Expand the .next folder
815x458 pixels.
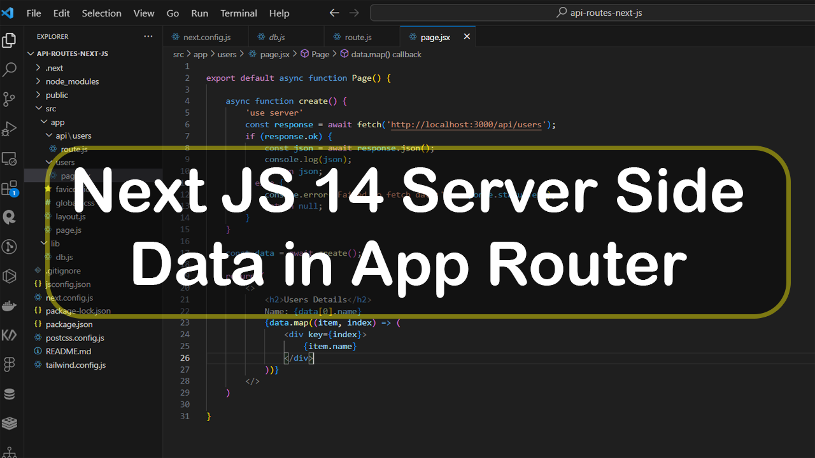coord(93,67)
